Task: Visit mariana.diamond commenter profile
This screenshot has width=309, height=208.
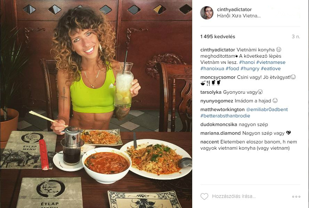Action: tap(220, 133)
